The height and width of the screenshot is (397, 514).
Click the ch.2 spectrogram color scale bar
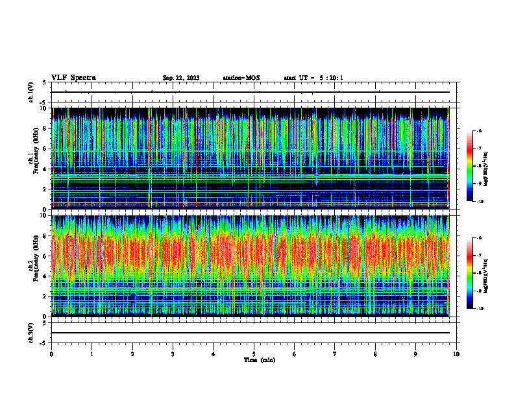click(x=470, y=273)
